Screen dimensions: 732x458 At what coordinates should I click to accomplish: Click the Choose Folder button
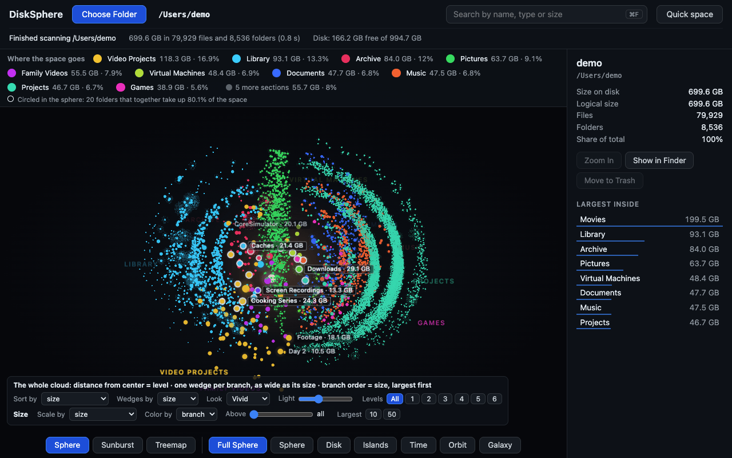[109, 14]
